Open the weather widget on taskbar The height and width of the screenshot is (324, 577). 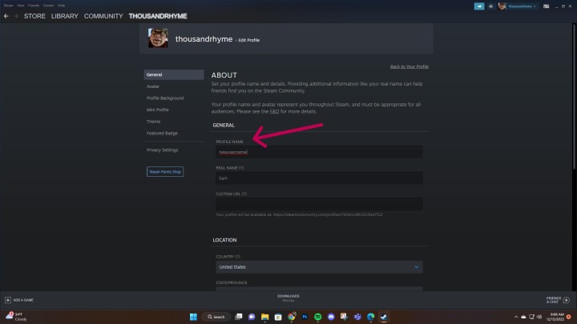(x=16, y=317)
